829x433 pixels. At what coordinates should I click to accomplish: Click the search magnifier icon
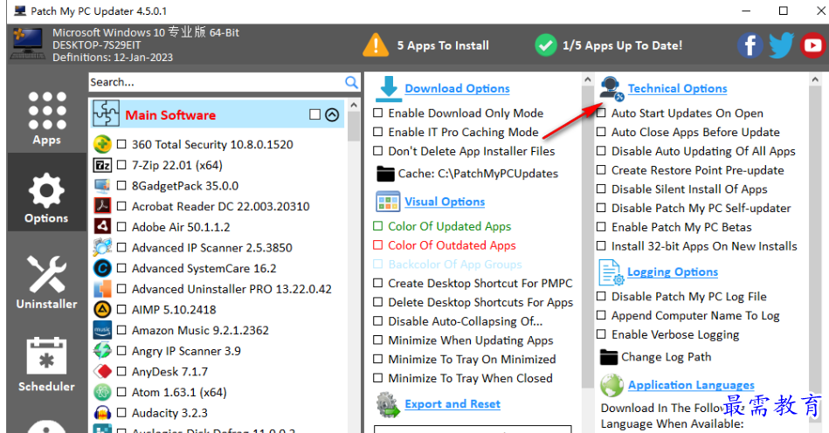click(x=351, y=82)
